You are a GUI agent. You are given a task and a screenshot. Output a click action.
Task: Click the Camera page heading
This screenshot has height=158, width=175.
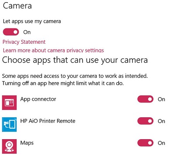17,6
